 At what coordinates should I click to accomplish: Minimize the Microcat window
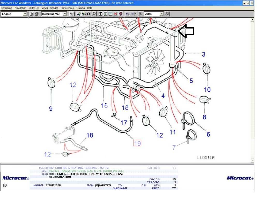click(244, 3)
